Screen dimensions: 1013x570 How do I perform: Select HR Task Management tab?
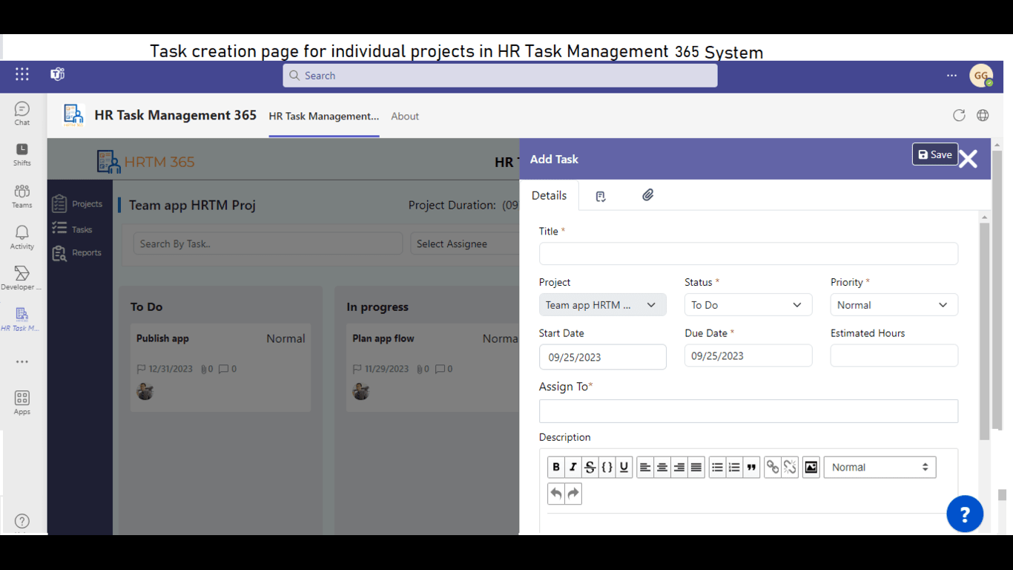324,116
